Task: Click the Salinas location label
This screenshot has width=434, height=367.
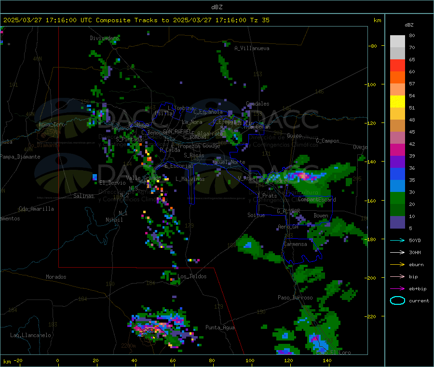Action: tap(83, 196)
